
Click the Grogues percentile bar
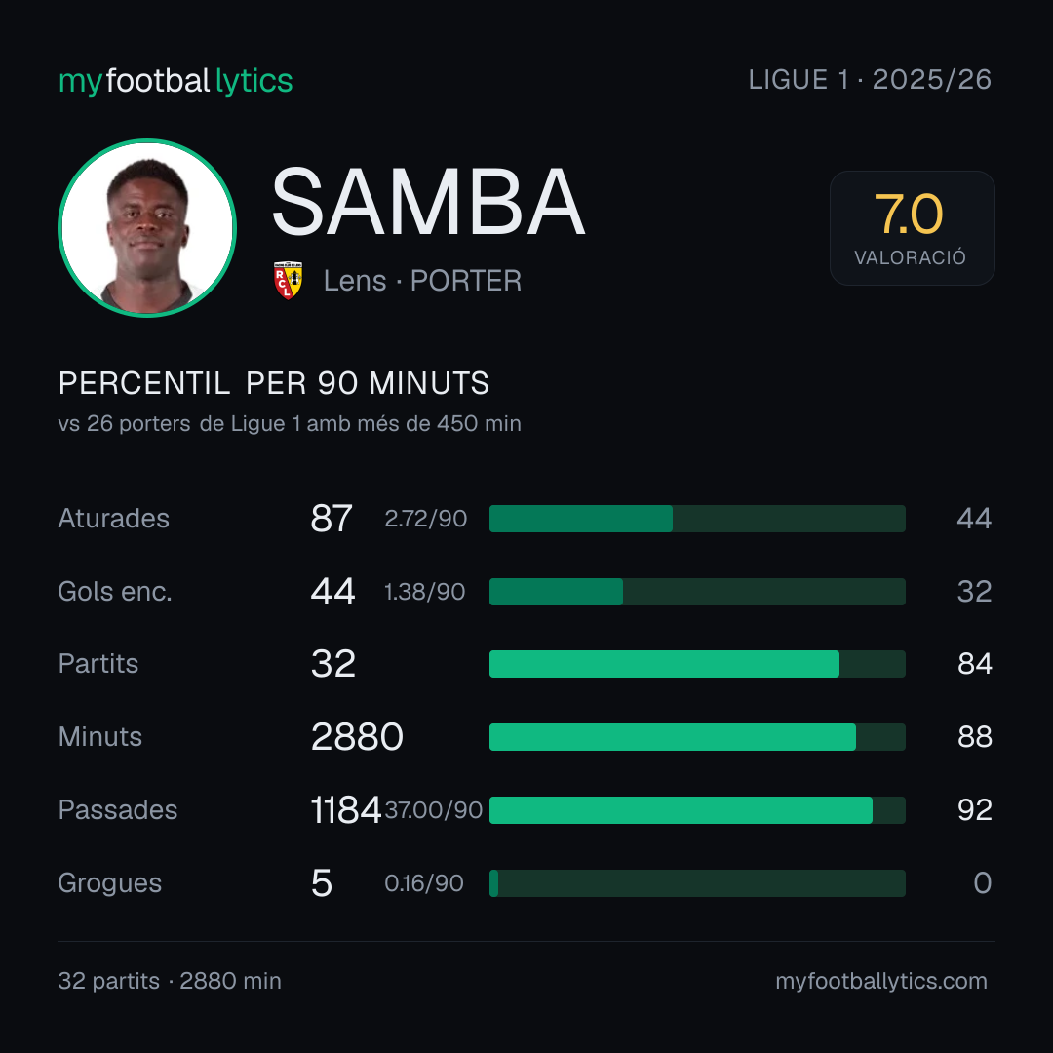(697, 883)
